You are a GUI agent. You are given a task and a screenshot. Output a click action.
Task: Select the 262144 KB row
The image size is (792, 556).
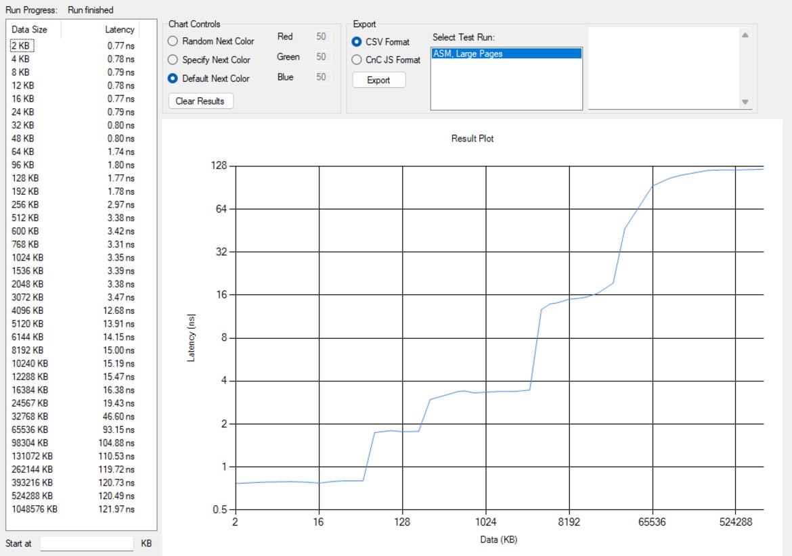pyautogui.click(x=73, y=469)
